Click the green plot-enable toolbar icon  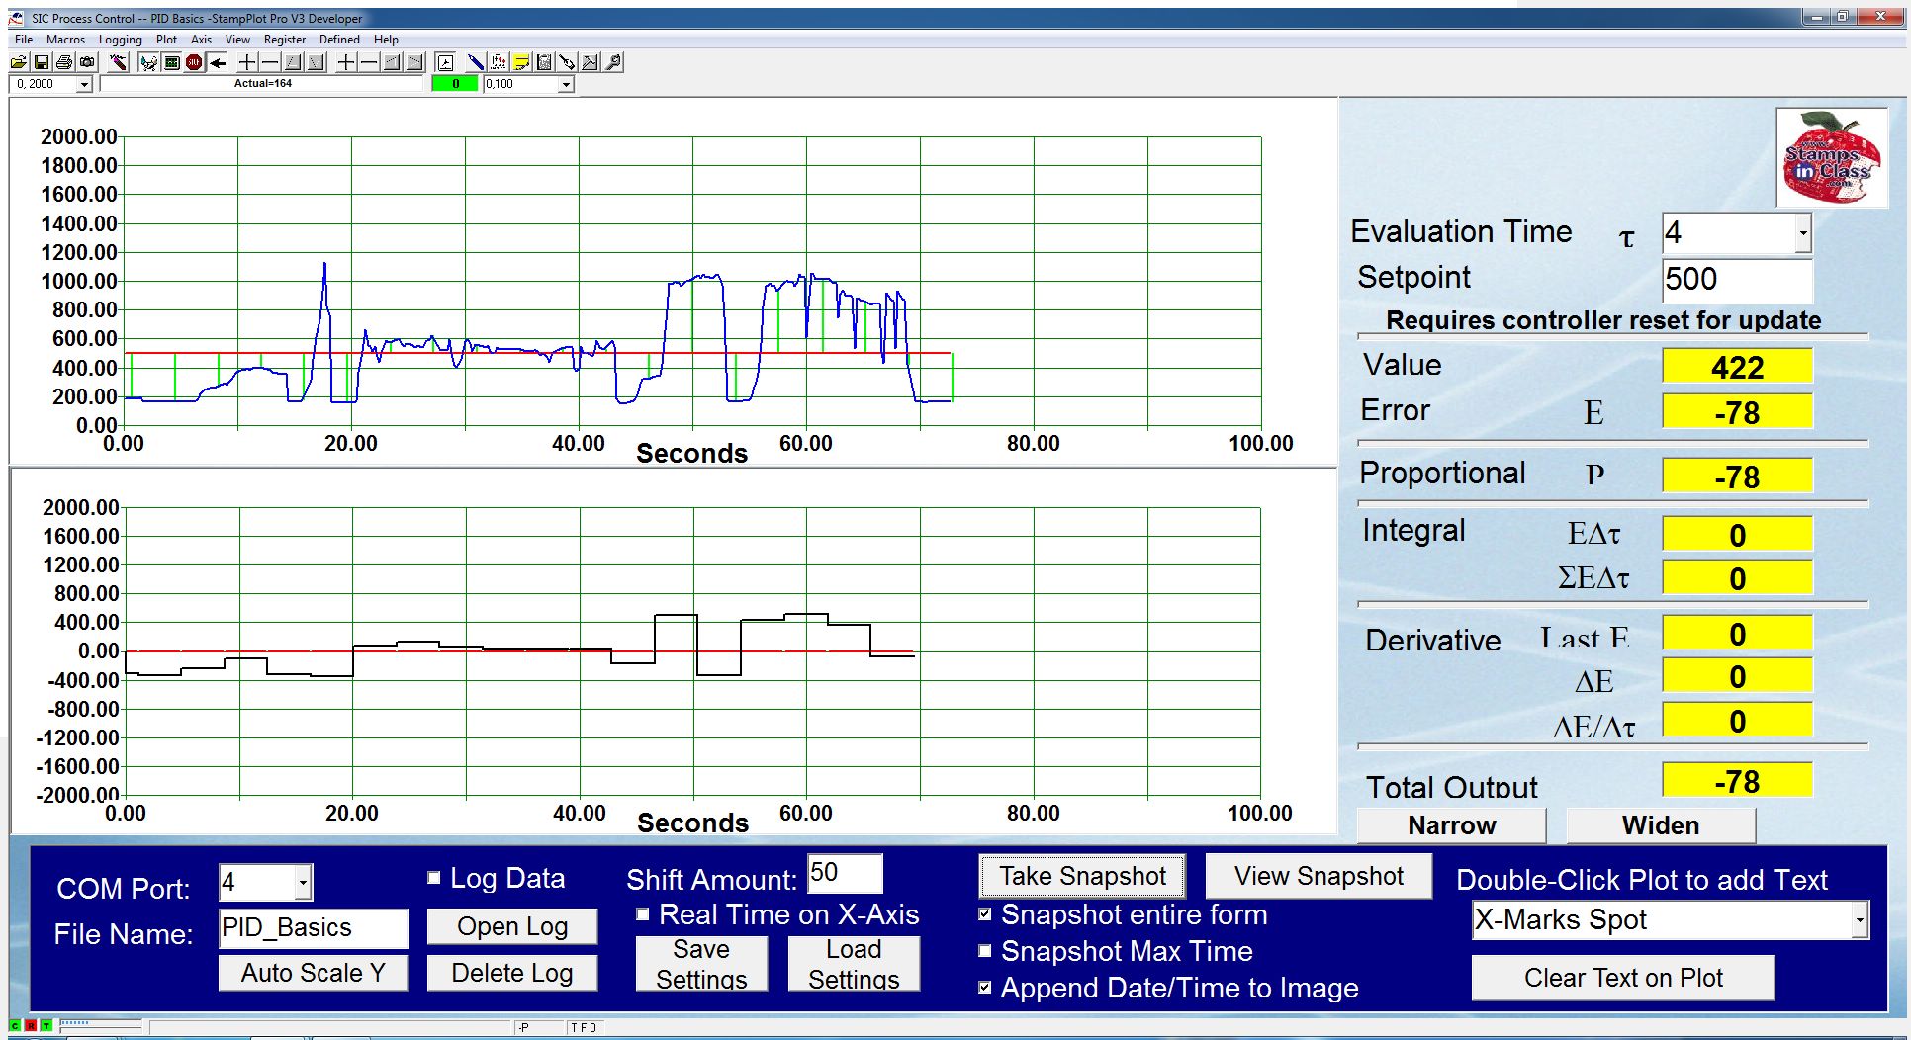pos(172,62)
